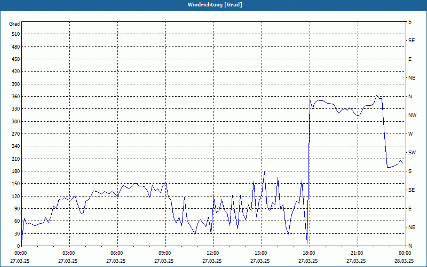This screenshot has width=427, height=267.
Task: Click the SW compass label on the right axis
Action: coord(412,153)
